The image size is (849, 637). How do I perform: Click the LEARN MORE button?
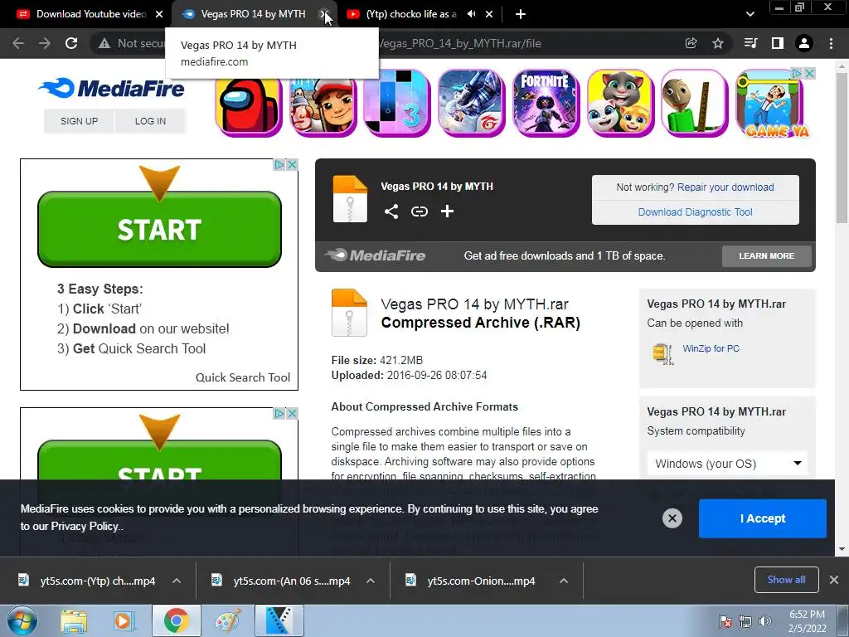point(767,255)
